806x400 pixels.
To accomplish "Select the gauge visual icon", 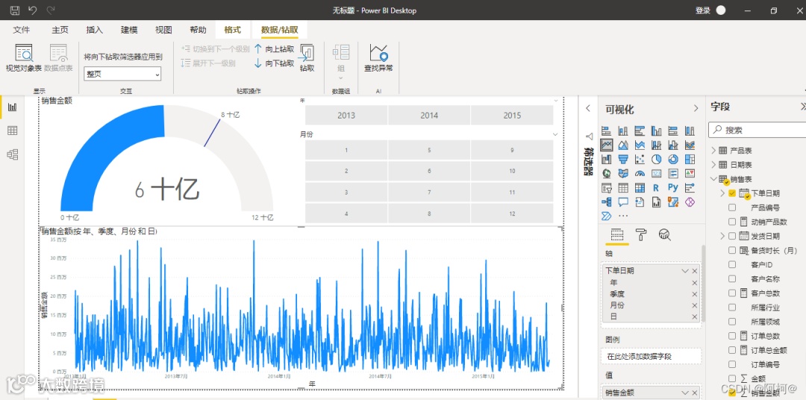I will click(x=640, y=174).
